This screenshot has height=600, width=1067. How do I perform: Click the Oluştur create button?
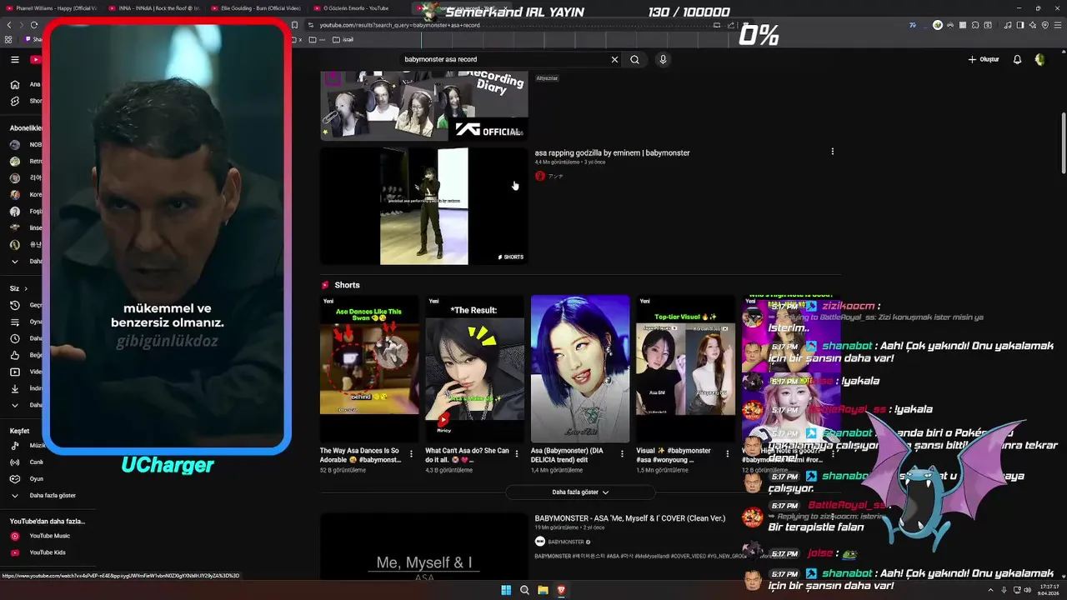tap(983, 59)
